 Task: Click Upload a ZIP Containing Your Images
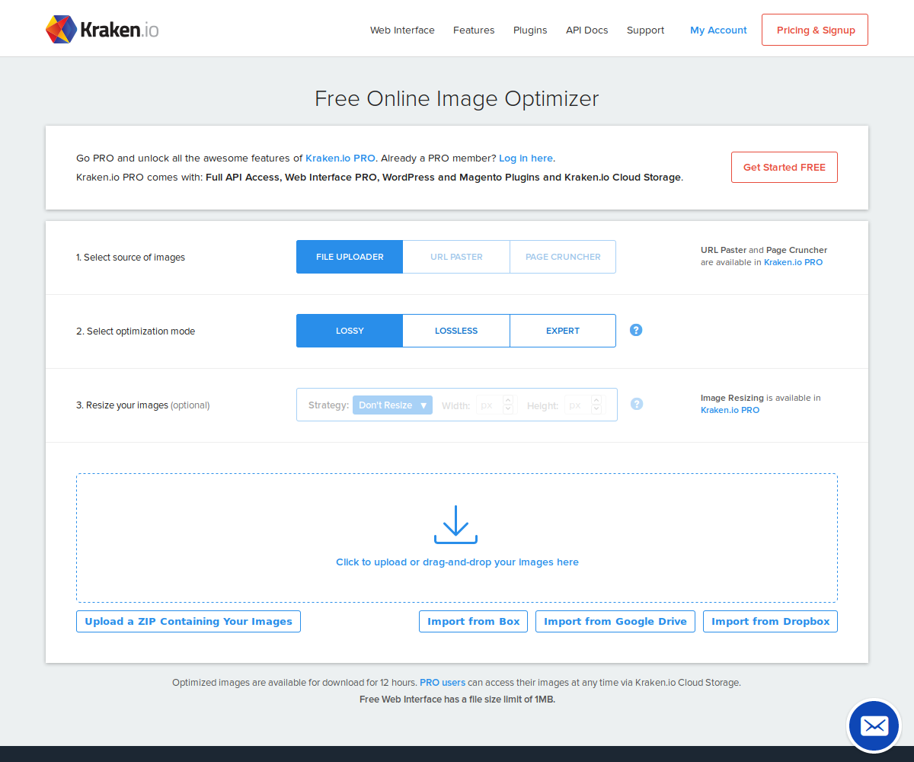coord(188,621)
